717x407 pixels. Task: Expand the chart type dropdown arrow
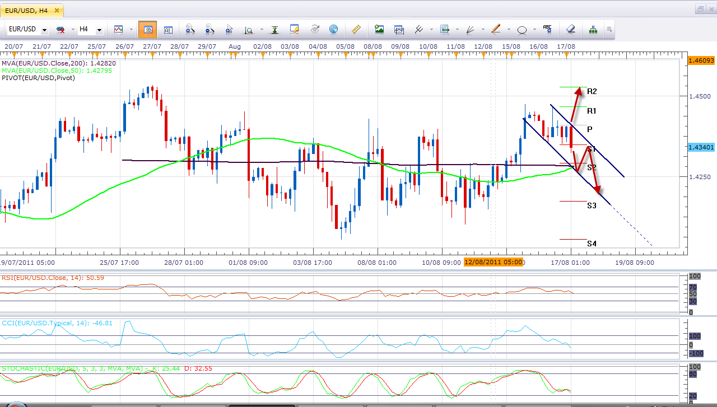[x=131, y=30]
